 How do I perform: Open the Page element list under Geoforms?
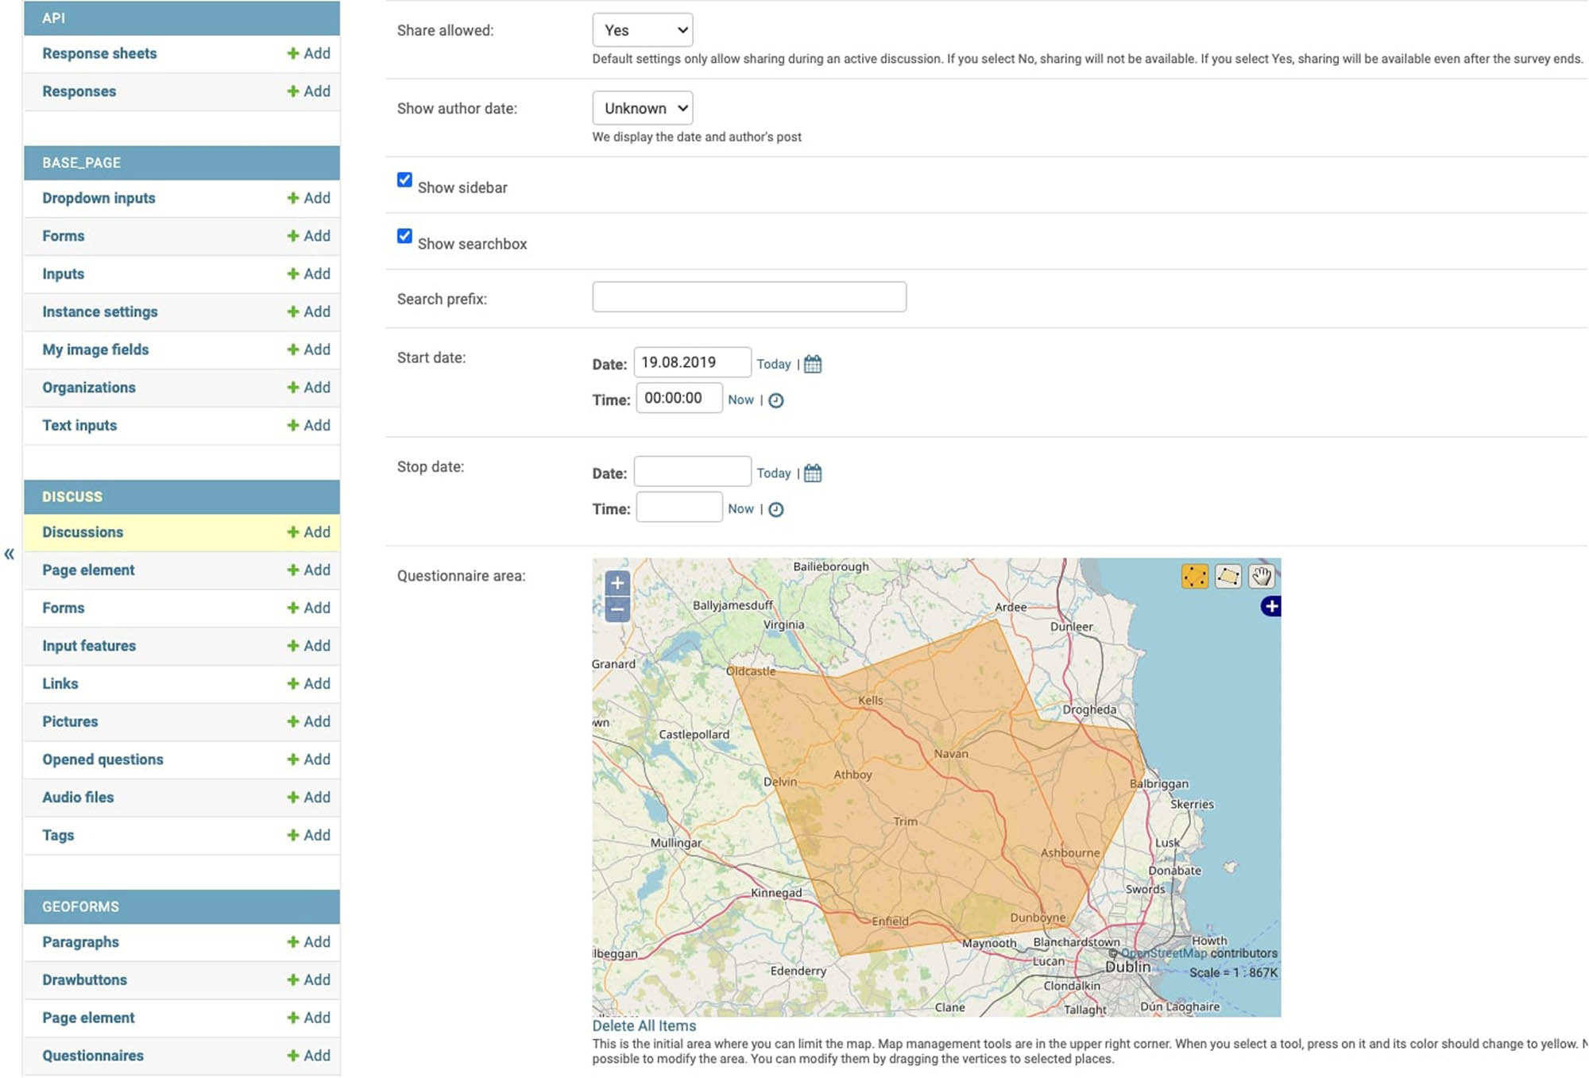click(88, 1018)
